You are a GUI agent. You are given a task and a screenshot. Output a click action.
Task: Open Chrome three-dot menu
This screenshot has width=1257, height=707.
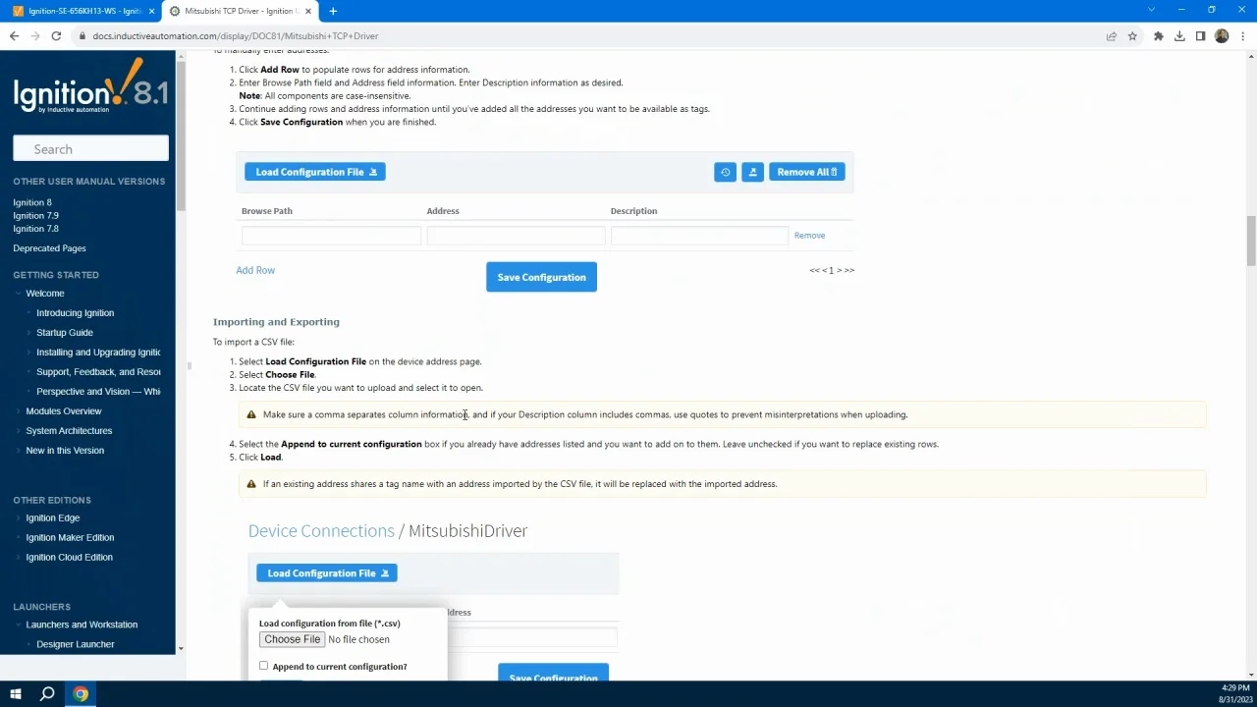[1242, 36]
